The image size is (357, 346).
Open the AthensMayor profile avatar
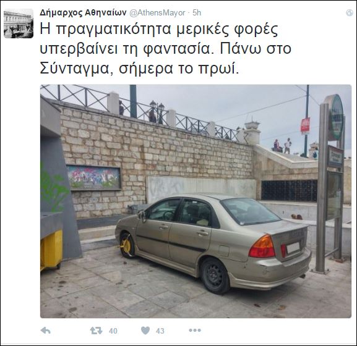pos(19,23)
